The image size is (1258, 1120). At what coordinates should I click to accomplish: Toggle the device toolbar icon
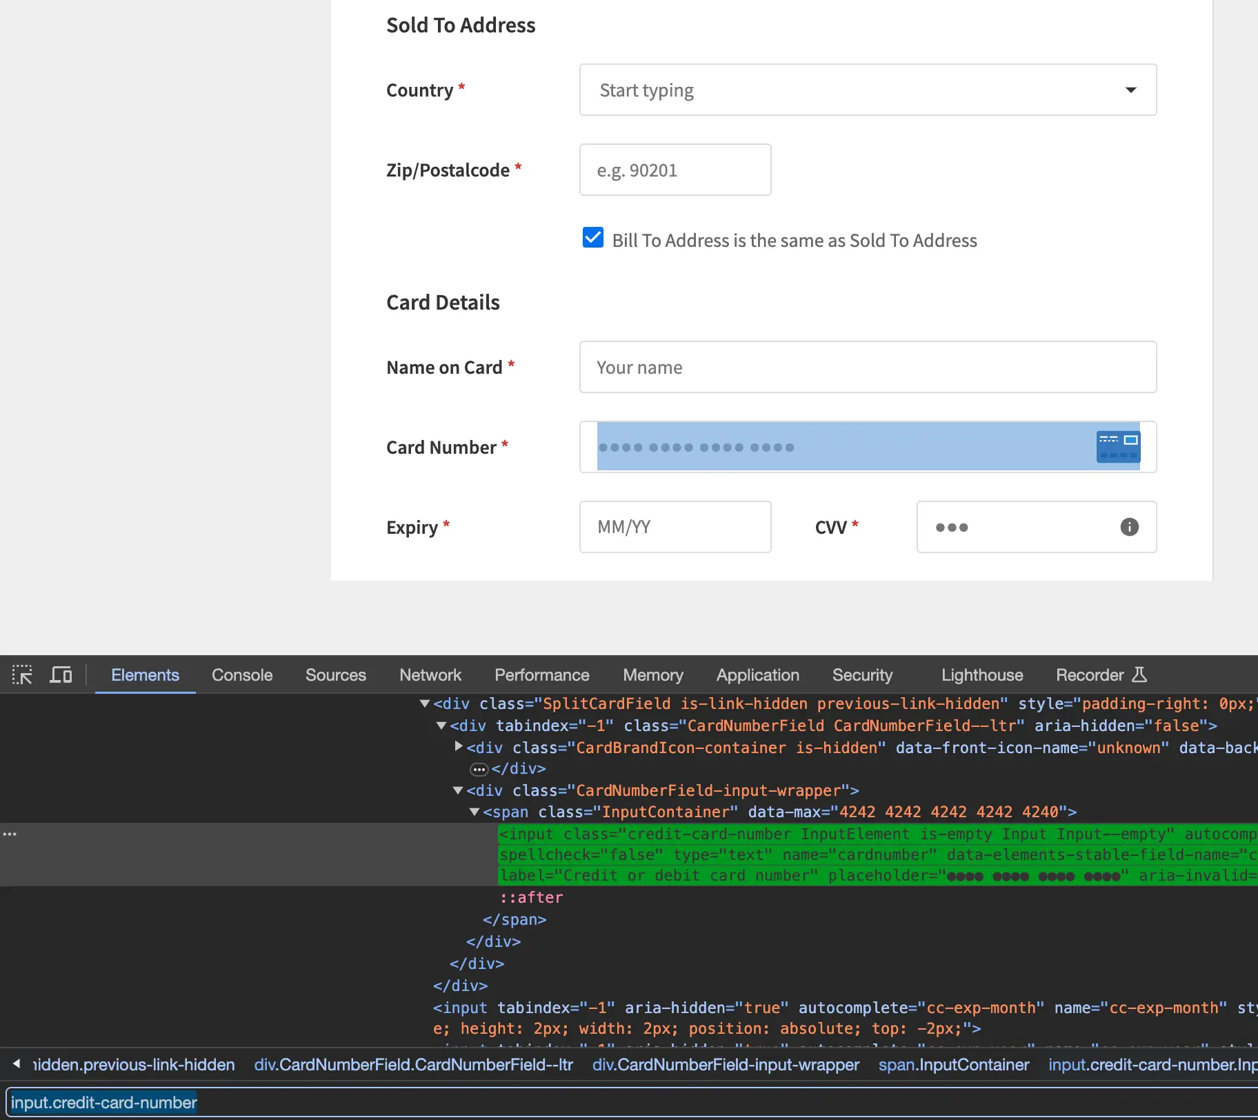pyautogui.click(x=61, y=674)
